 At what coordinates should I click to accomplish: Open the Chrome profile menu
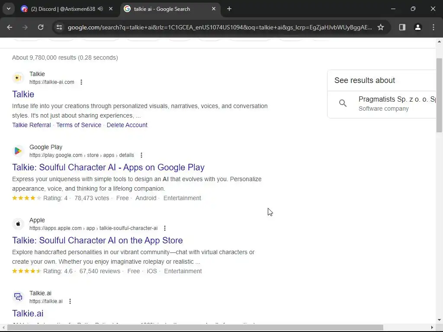(418, 27)
